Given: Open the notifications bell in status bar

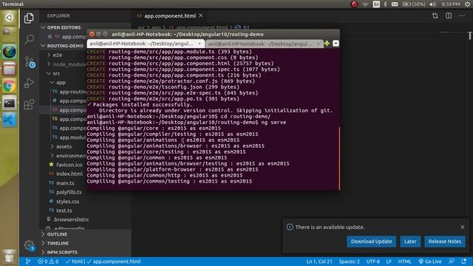Looking at the screenshot, I should [x=464, y=262].
